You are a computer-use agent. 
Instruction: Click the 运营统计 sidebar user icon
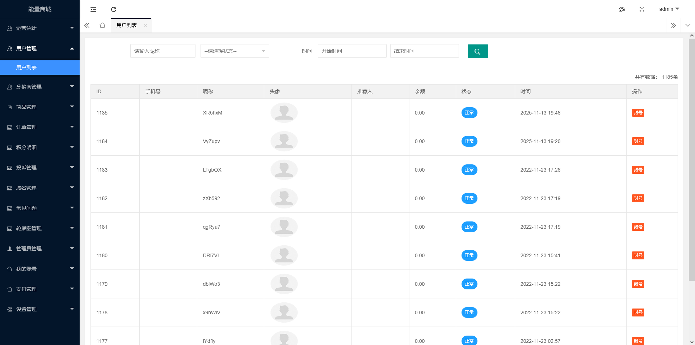(10, 28)
